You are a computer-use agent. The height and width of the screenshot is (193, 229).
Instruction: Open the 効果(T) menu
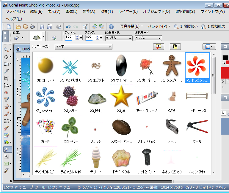click(106, 12)
